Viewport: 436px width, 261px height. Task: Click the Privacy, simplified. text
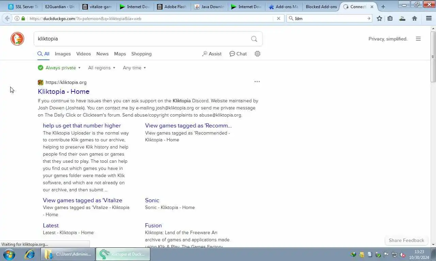(x=388, y=39)
